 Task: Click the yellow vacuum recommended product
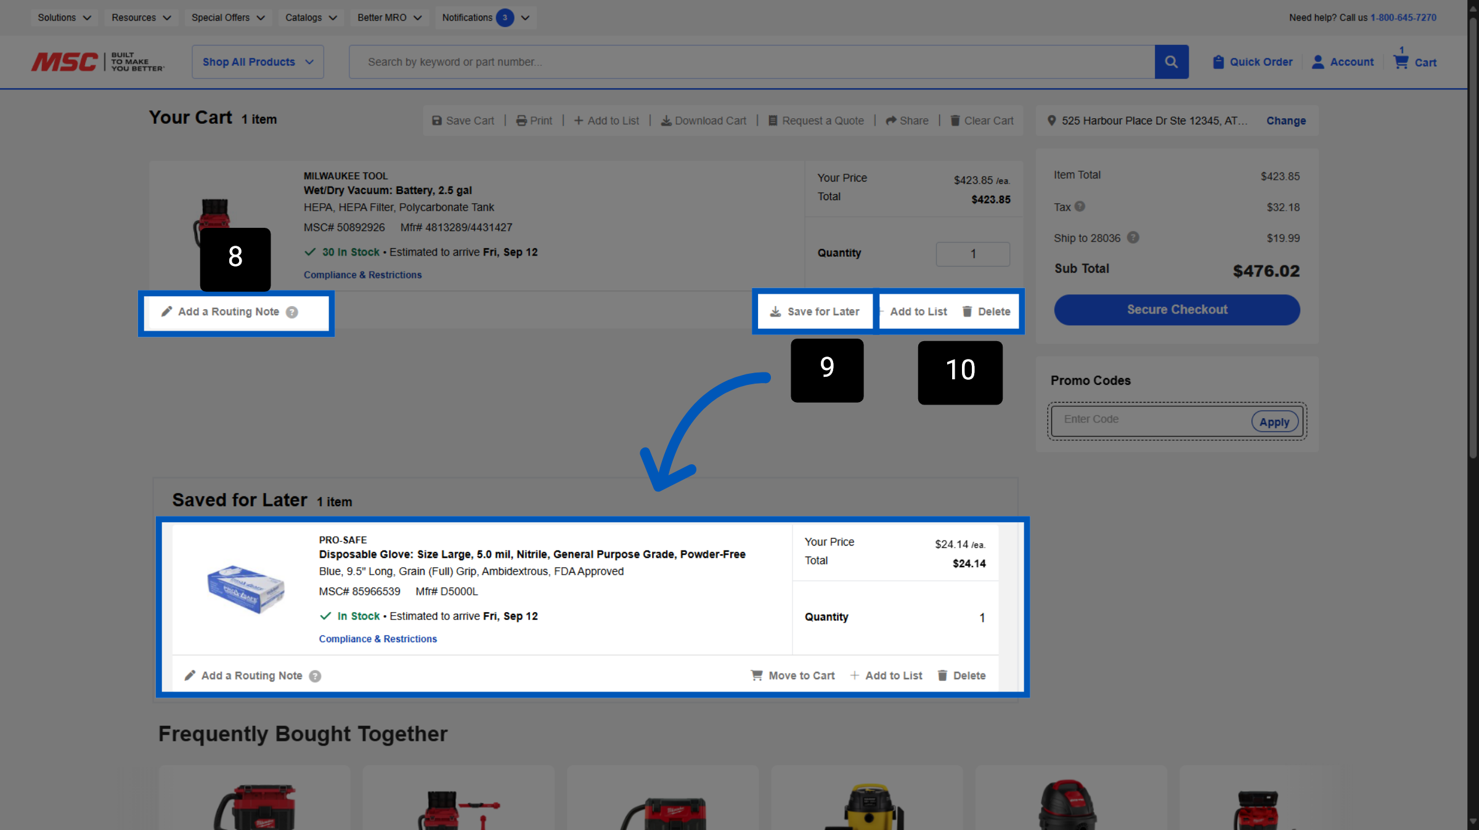coord(866,805)
